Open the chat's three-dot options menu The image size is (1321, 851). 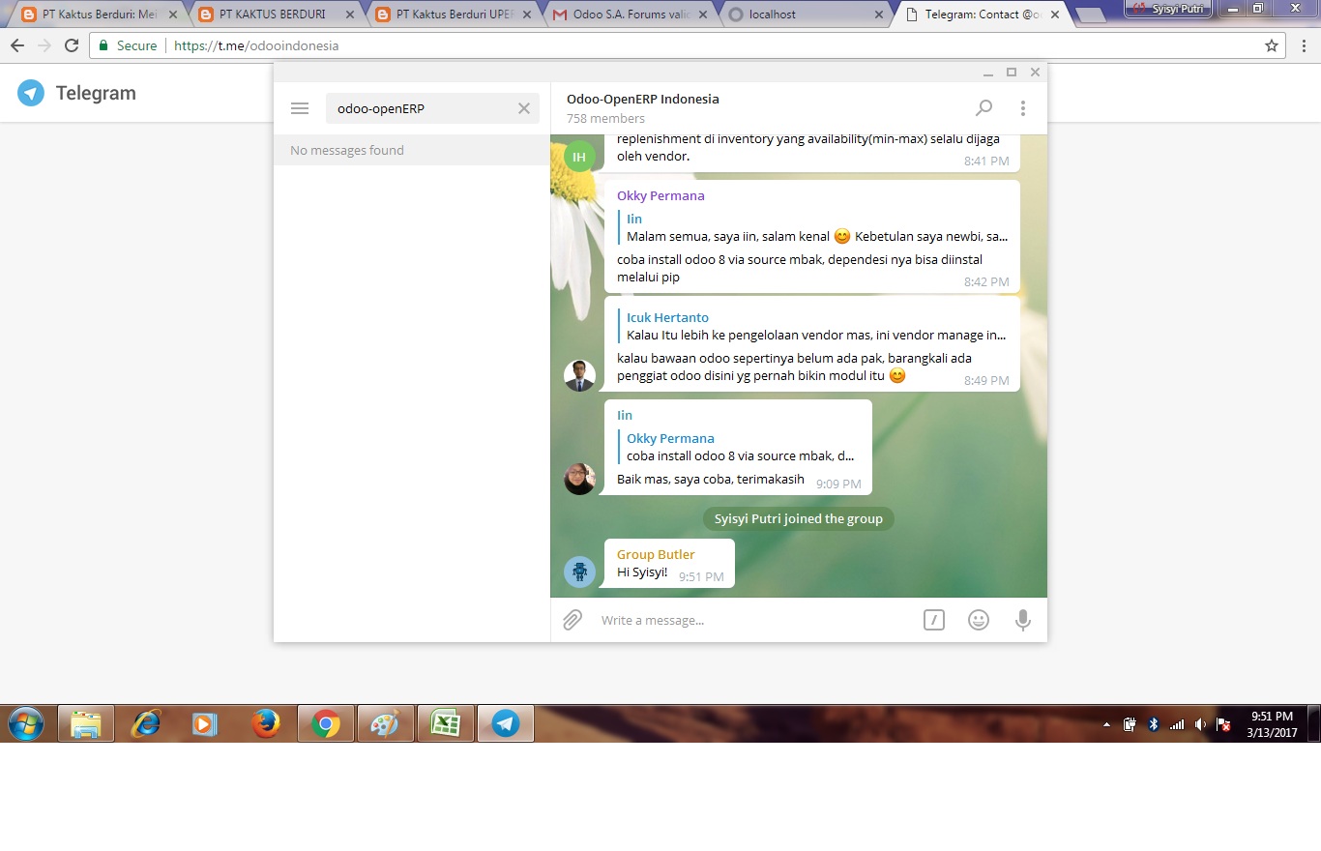1023,108
